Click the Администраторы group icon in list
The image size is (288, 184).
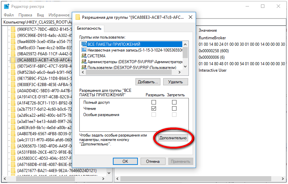(x=84, y=61)
